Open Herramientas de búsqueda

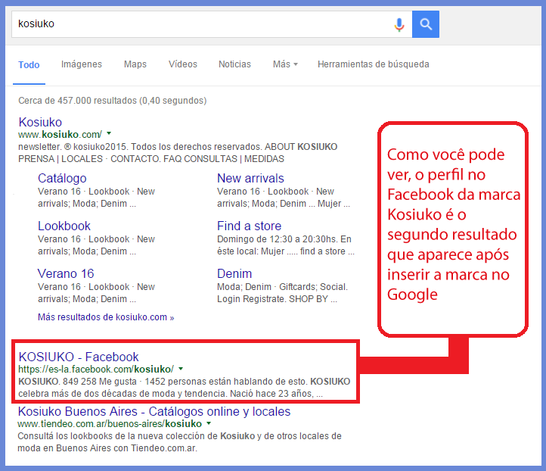click(x=374, y=64)
